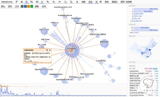This screenshot has height=97, width=160.
Task: Open the 提建议 feedback menu item
Action: pyautogui.click(x=114, y=2)
